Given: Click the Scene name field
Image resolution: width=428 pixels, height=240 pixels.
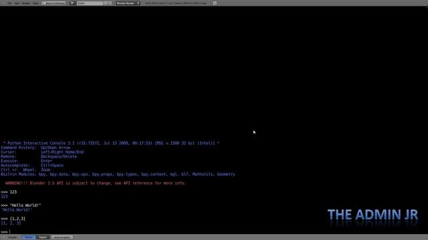Looking at the screenshot, I should (90, 3).
